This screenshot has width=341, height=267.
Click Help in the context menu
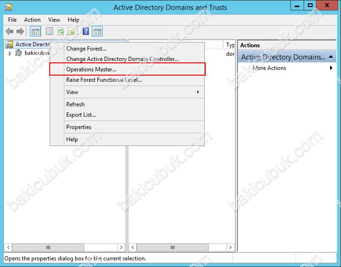coord(127,139)
